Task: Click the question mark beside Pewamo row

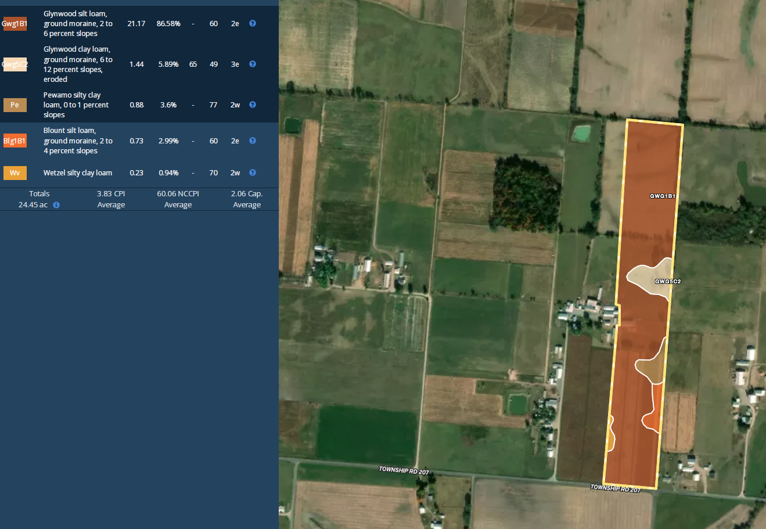Action: tap(253, 105)
